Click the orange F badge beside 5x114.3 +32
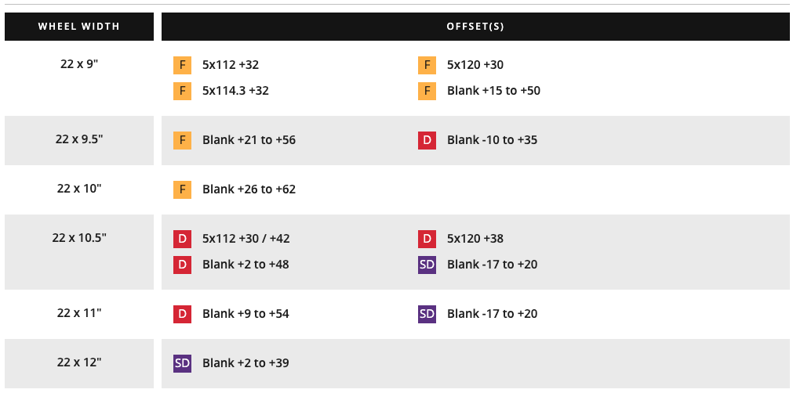 click(182, 92)
